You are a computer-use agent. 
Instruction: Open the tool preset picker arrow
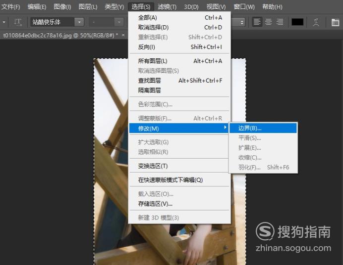pyautogui.click(x=4, y=22)
